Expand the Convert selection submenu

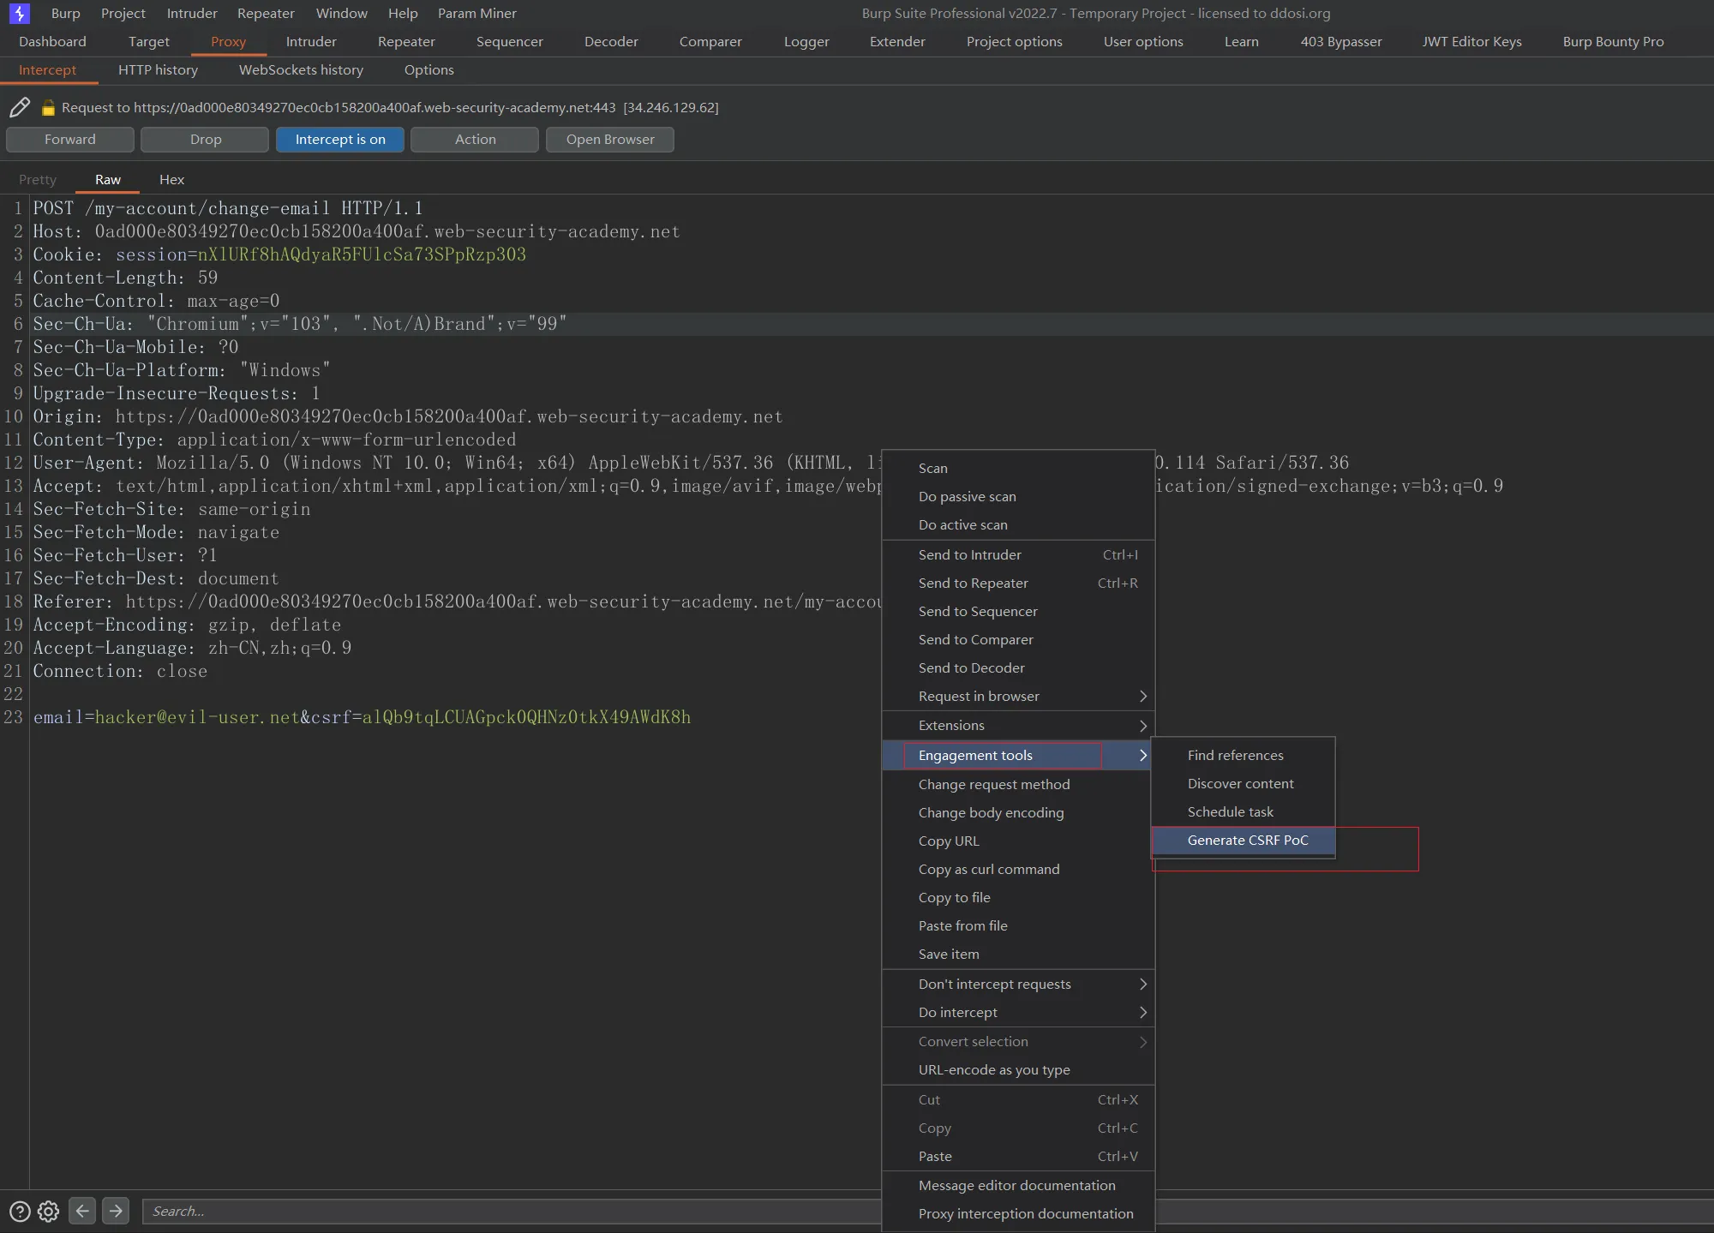click(x=1142, y=1042)
